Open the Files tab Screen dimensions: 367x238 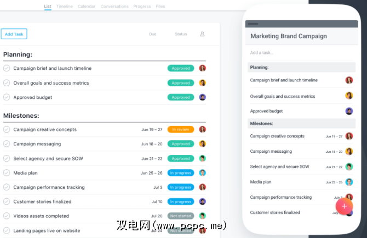(160, 7)
